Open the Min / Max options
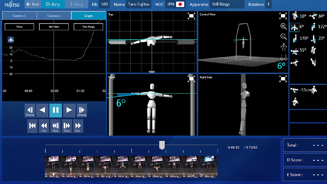This screenshot has height=184, width=327. [54, 27]
